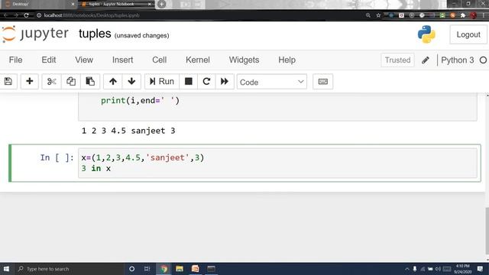The height and width of the screenshot is (275, 489).
Task: Open the notification center icon
Action: [x=480, y=269]
